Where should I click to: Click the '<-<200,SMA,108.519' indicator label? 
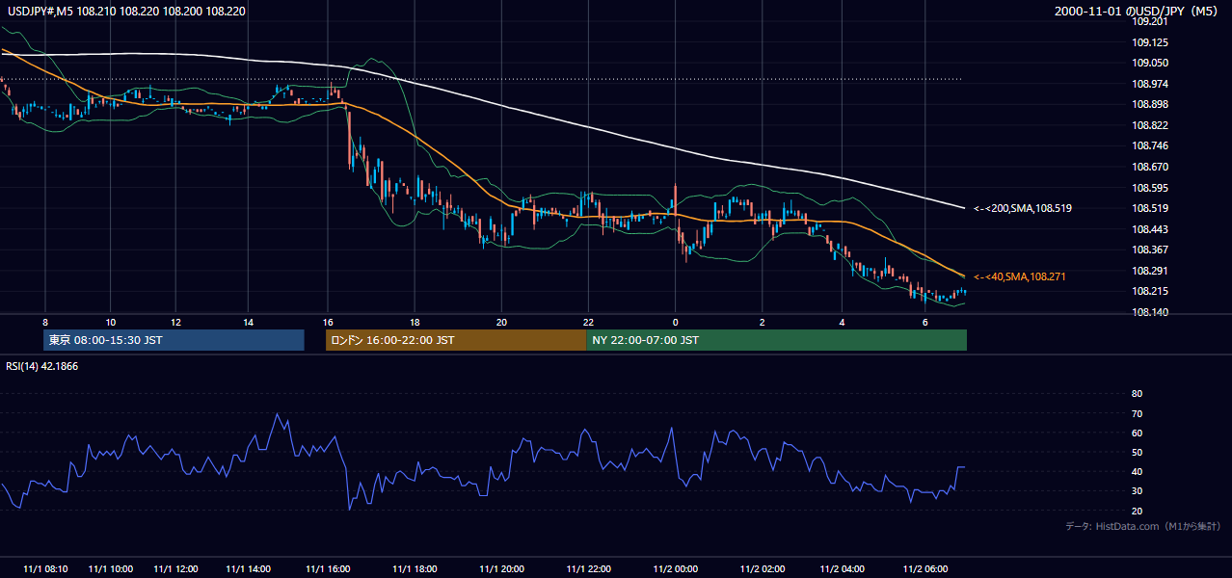(1022, 208)
